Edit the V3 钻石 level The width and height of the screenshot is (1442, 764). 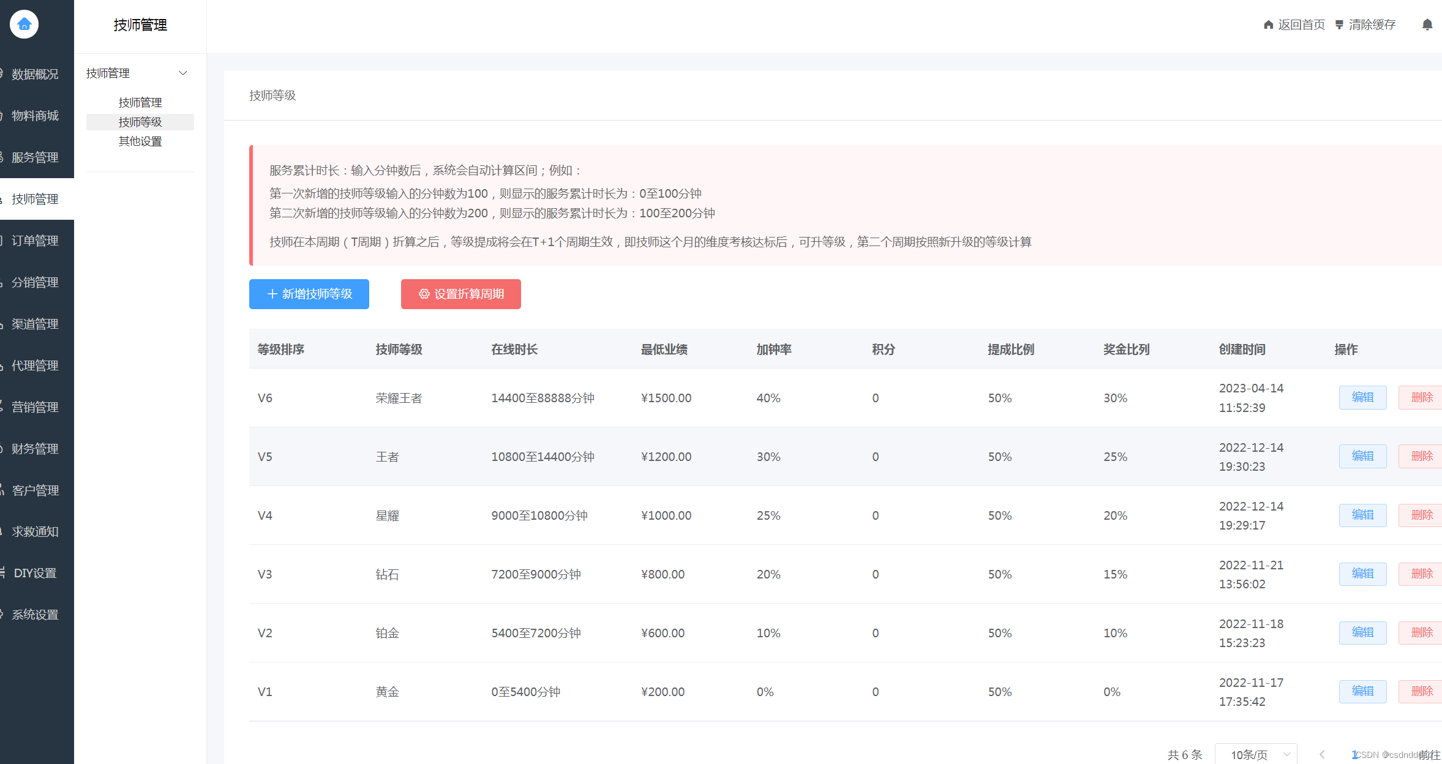[x=1362, y=574]
